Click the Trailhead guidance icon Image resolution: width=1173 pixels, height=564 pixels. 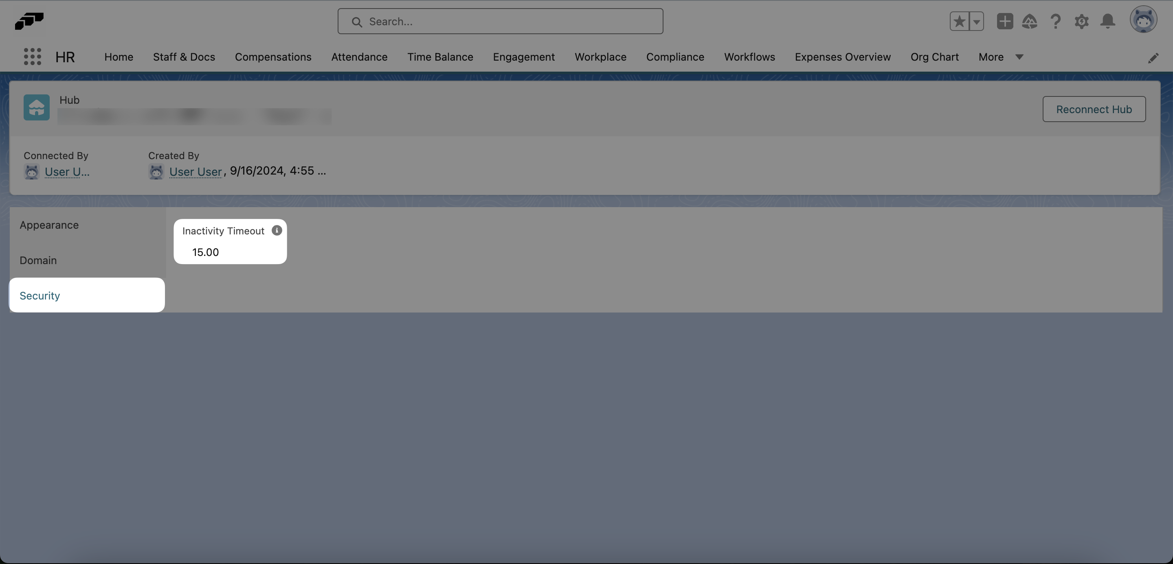[x=1030, y=22]
